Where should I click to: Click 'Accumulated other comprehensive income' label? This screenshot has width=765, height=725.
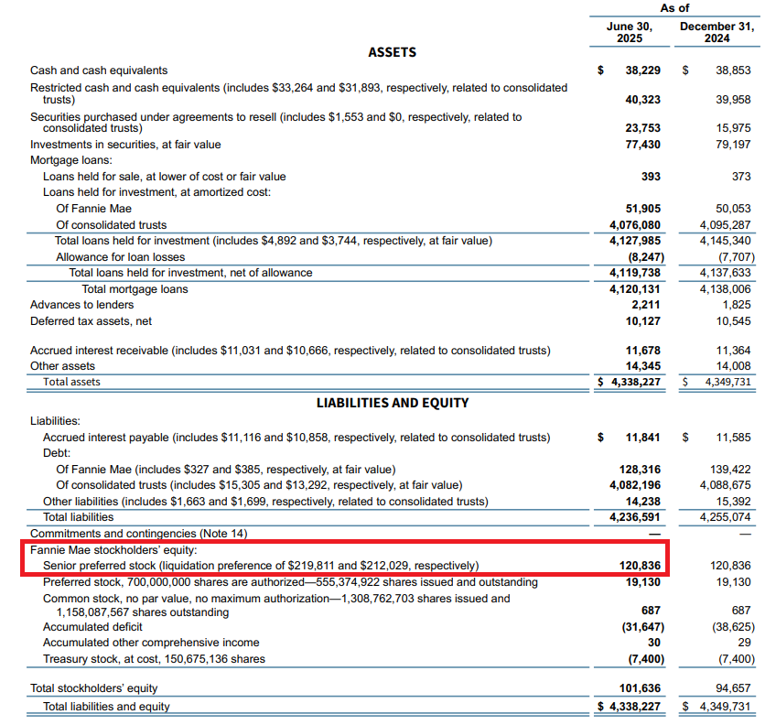click(151, 643)
